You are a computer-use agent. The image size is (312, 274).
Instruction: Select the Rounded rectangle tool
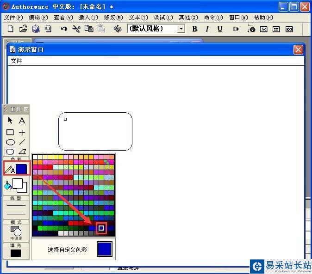(10, 152)
